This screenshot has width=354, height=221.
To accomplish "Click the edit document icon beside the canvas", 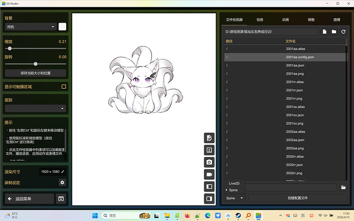I will pyautogui.click(x=209, y=138).
